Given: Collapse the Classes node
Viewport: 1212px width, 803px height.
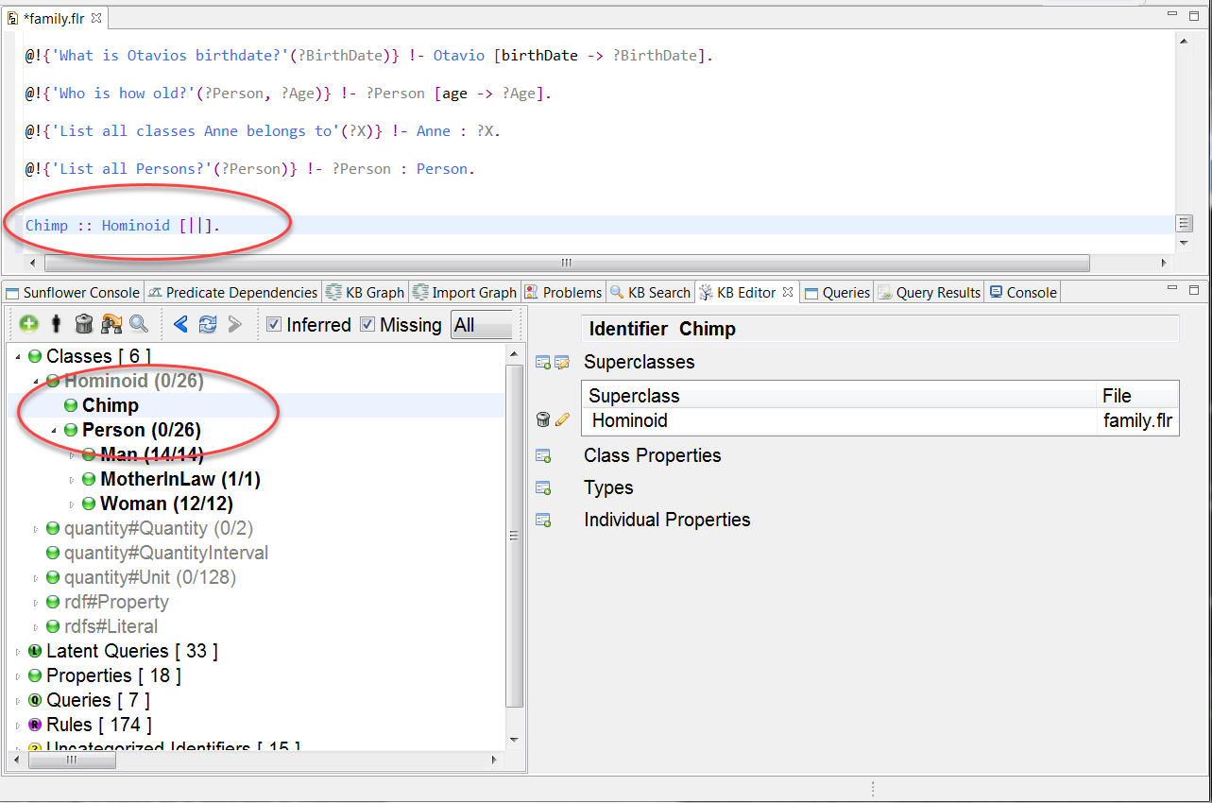Looking at the screenshot, I should tap(18, 356).
